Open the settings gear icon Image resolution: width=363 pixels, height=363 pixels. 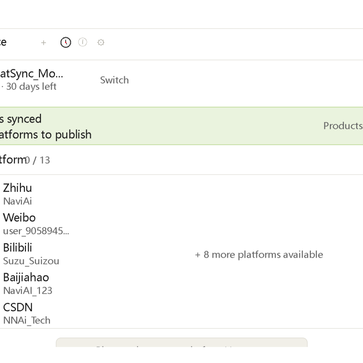point(101,42)
